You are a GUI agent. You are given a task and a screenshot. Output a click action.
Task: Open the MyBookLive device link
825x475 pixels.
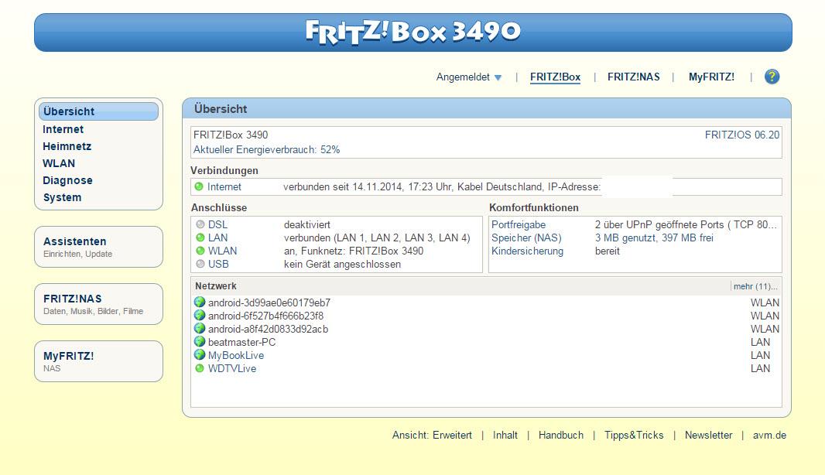tap(236, 355)
